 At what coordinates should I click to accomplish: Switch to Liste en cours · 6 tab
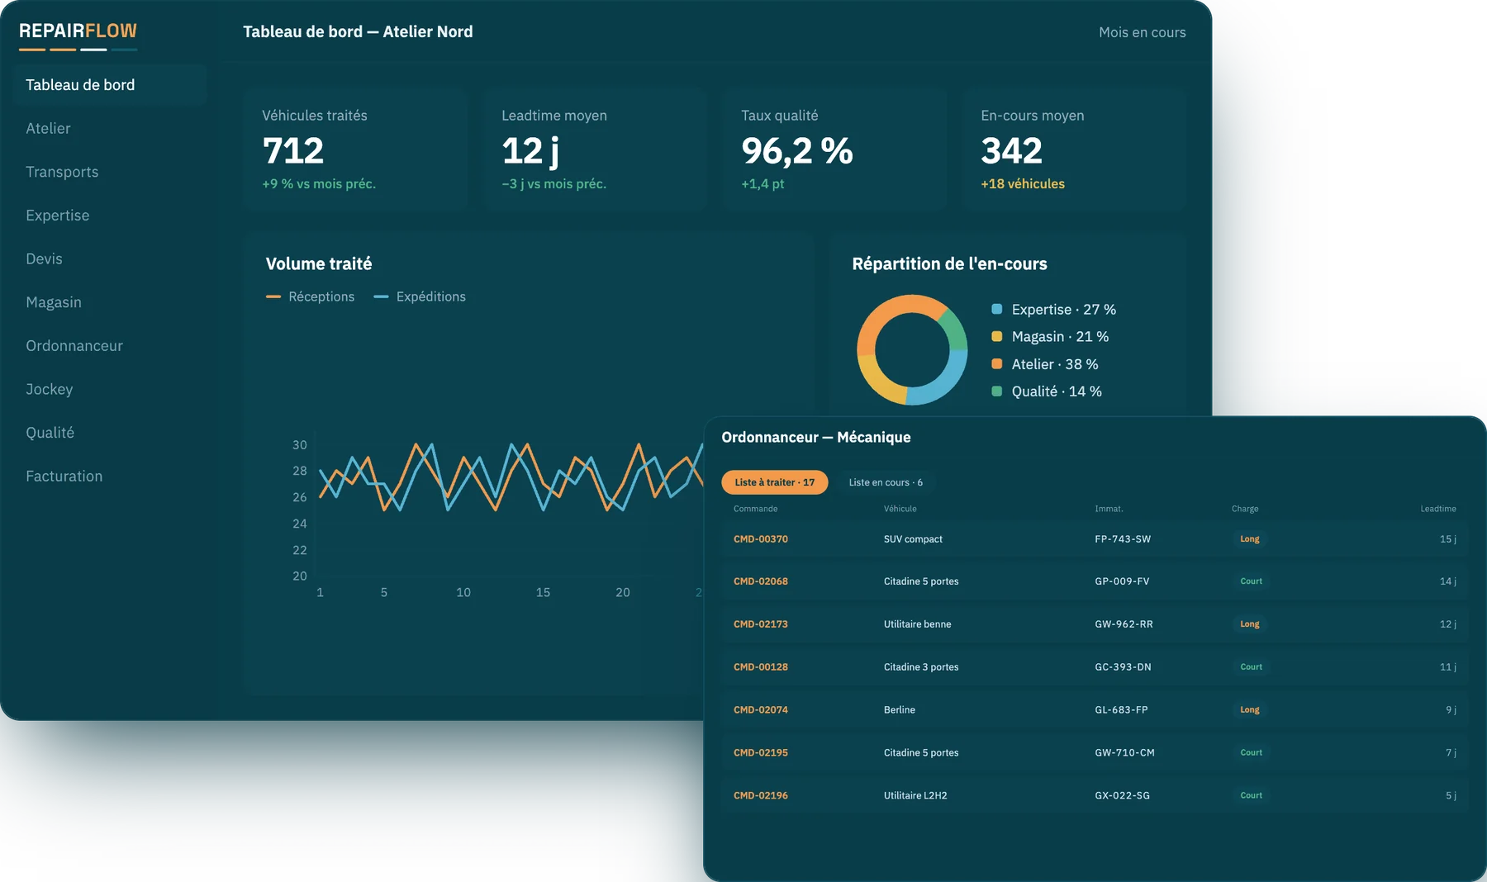[886, 482]
